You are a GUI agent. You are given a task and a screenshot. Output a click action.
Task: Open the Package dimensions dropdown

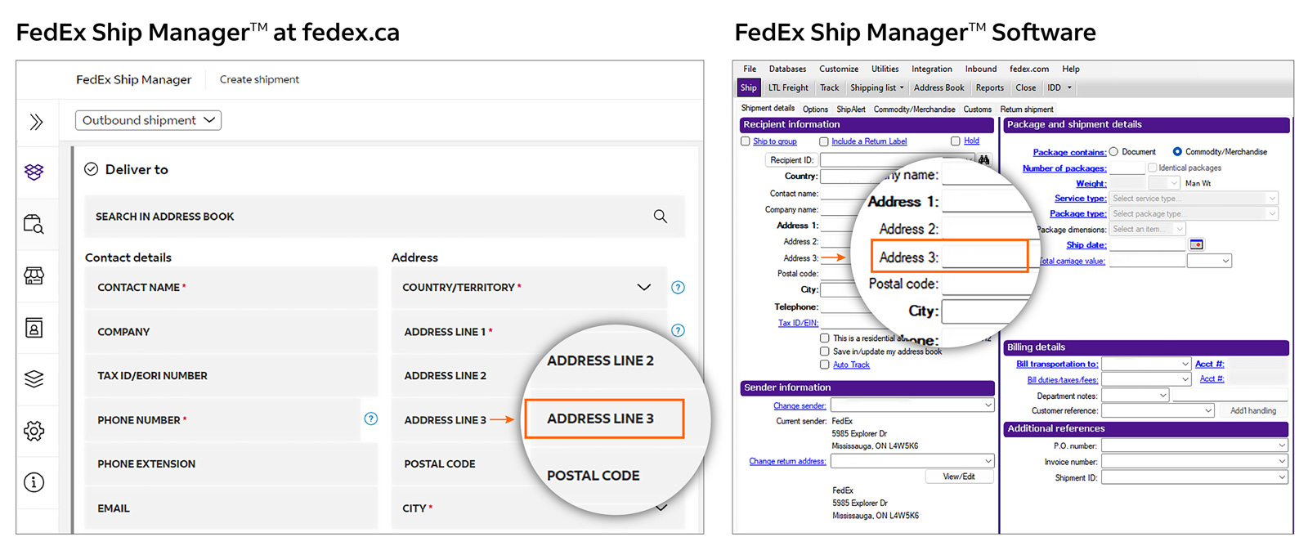point(1148,230)
